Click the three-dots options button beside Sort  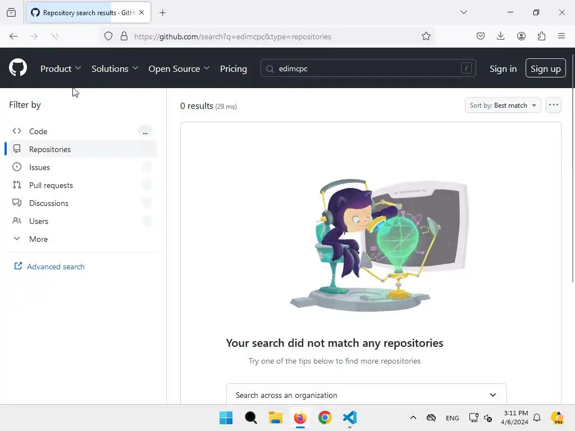[553, 105]
